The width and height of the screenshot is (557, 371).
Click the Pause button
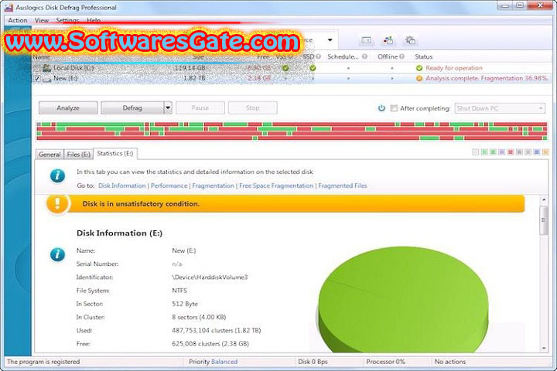(x=200, y=107)
